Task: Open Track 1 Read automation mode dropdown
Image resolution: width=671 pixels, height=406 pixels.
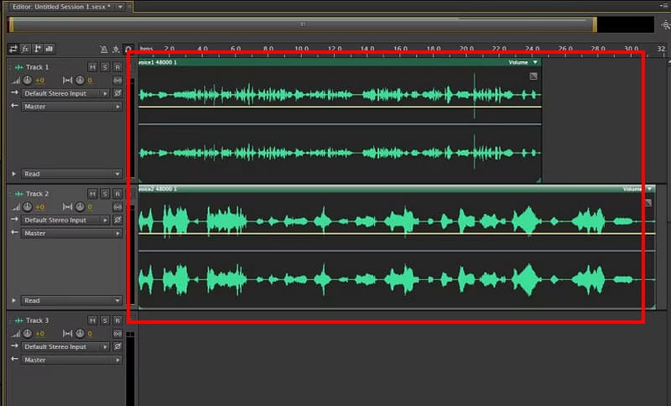Action: pyautogui.click(x=71, y=174)
